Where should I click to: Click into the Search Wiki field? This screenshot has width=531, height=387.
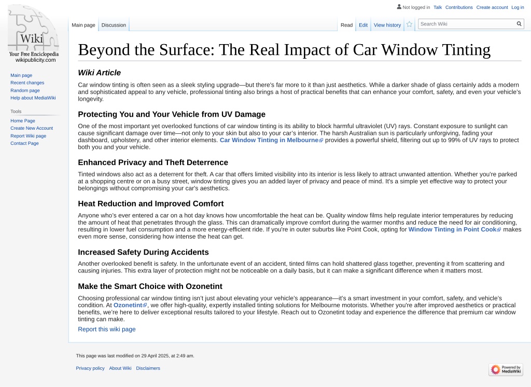point(467,24)
